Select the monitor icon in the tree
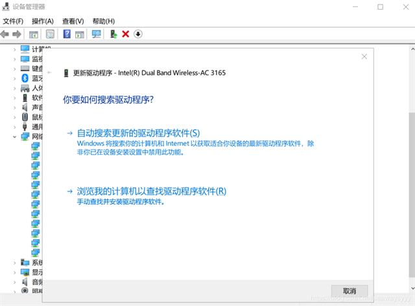 pos(25,59)
